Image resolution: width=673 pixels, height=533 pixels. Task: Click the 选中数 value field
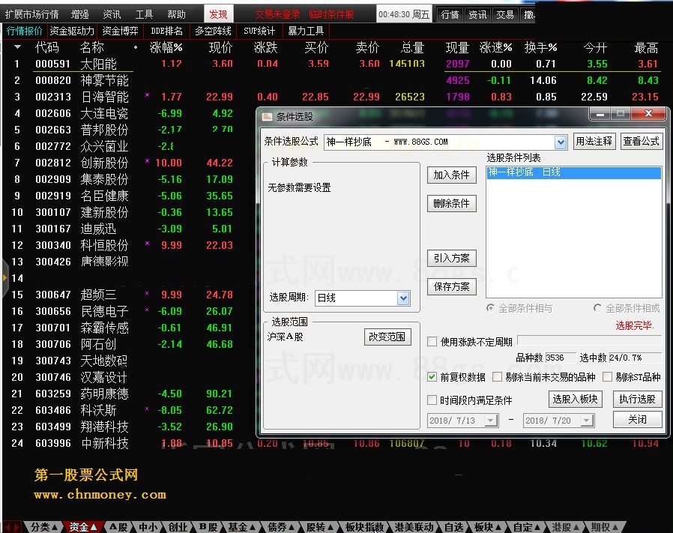634,358
